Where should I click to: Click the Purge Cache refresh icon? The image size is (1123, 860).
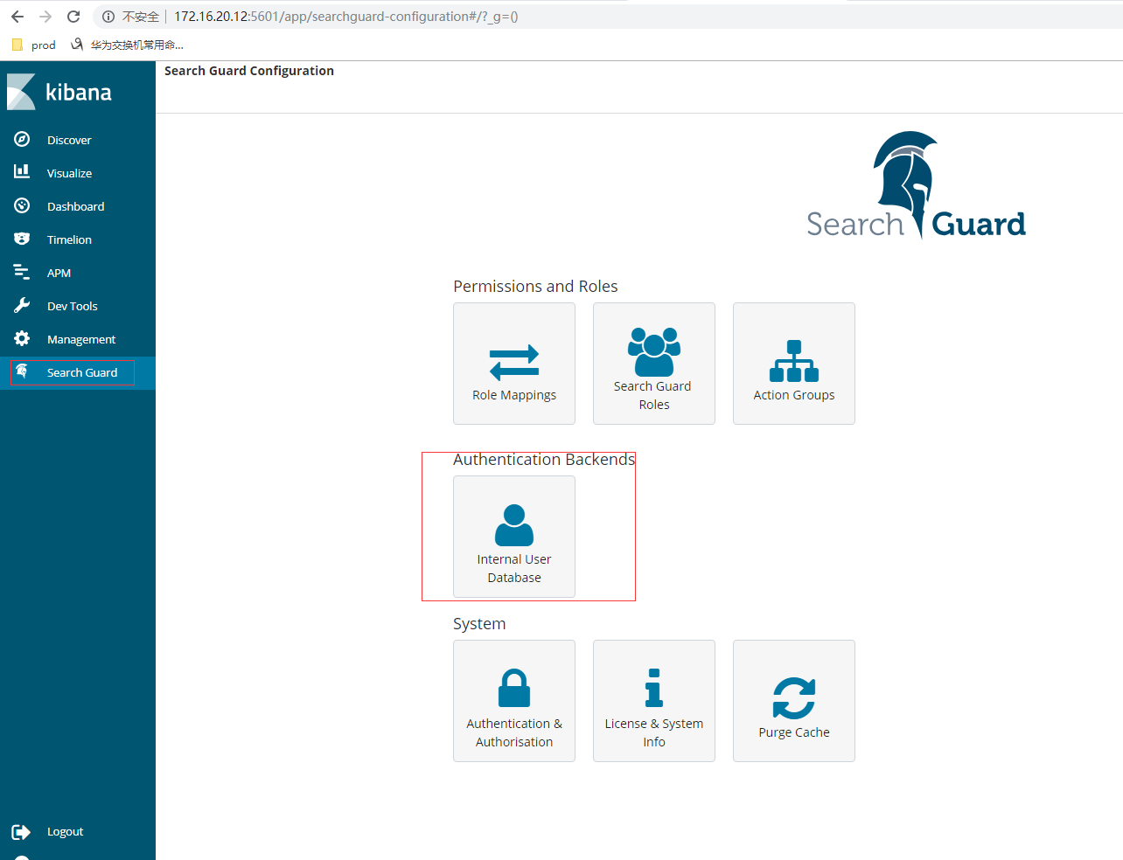point(794,698)
